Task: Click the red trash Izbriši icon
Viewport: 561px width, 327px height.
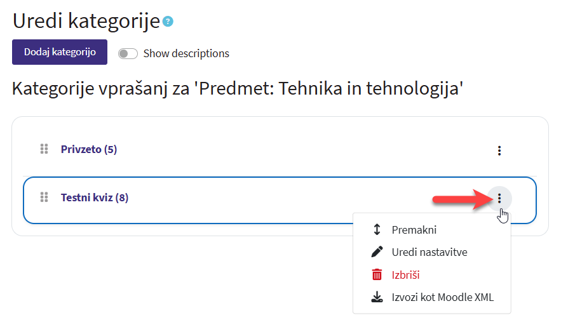Action: 377,275
